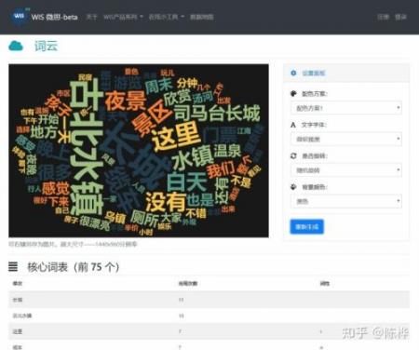Open the last navbar menu item before the login links
Image resolution: width=419 pixels, height=350 pixels.
click(x=202, y=17)
